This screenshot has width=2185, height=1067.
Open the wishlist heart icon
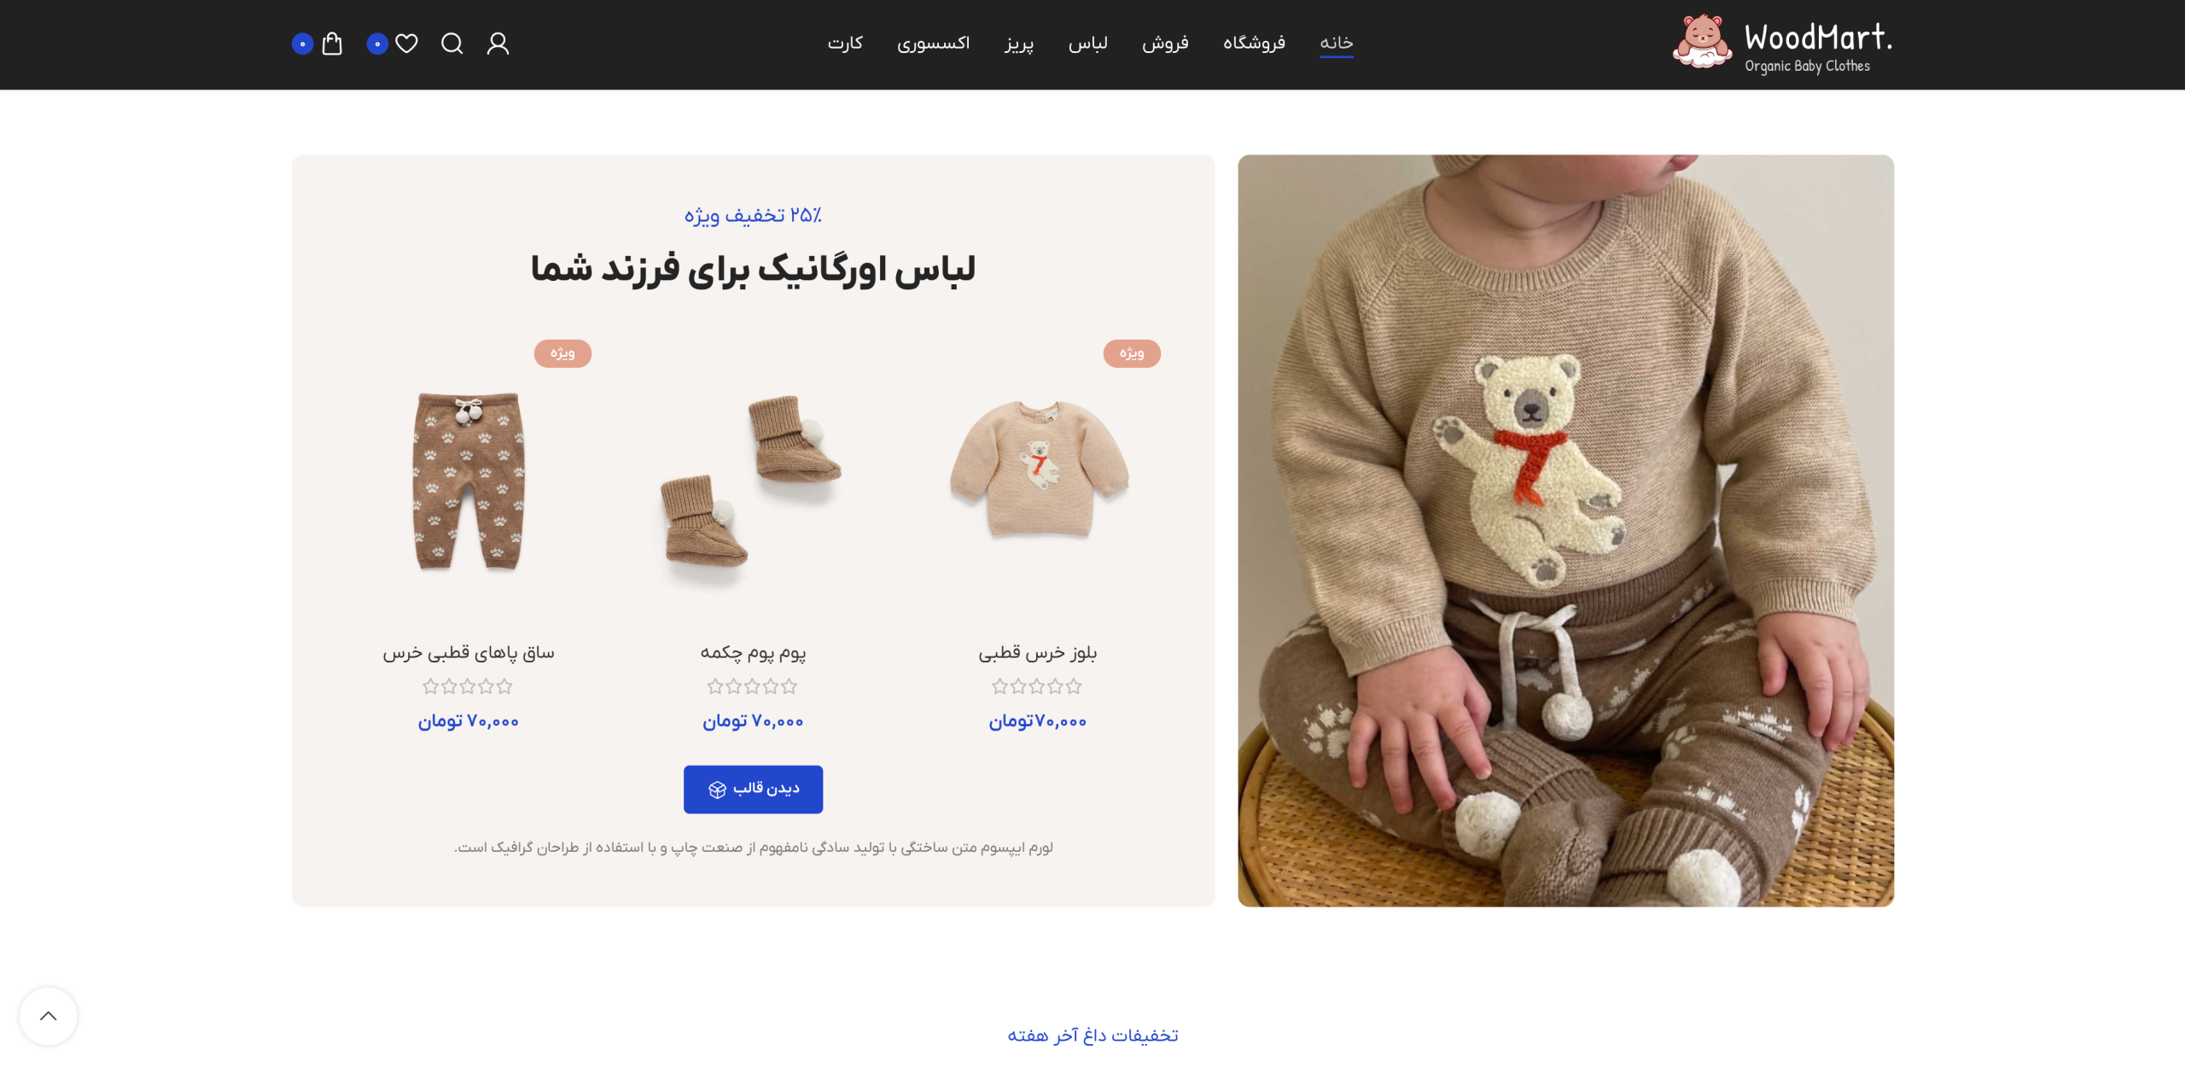pyautogui.click(x=407, y=44)
